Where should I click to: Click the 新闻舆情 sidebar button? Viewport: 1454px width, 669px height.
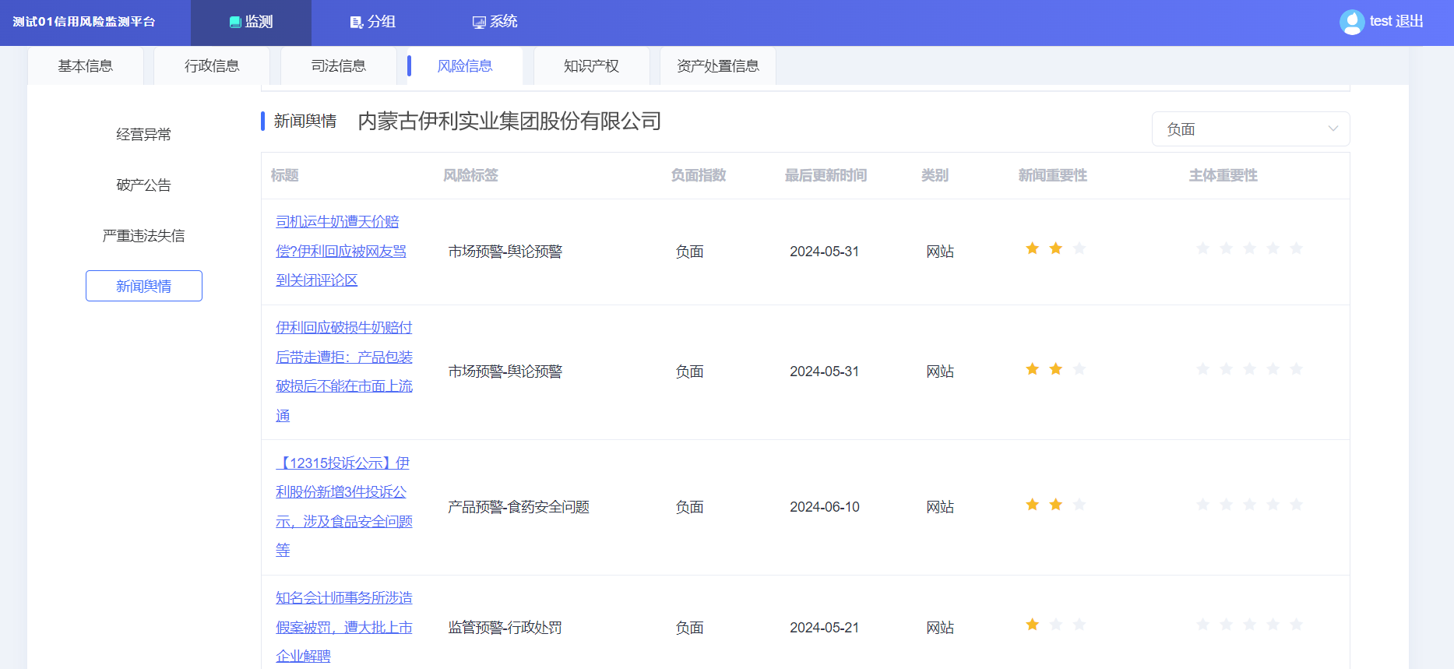tap(144, 286)
